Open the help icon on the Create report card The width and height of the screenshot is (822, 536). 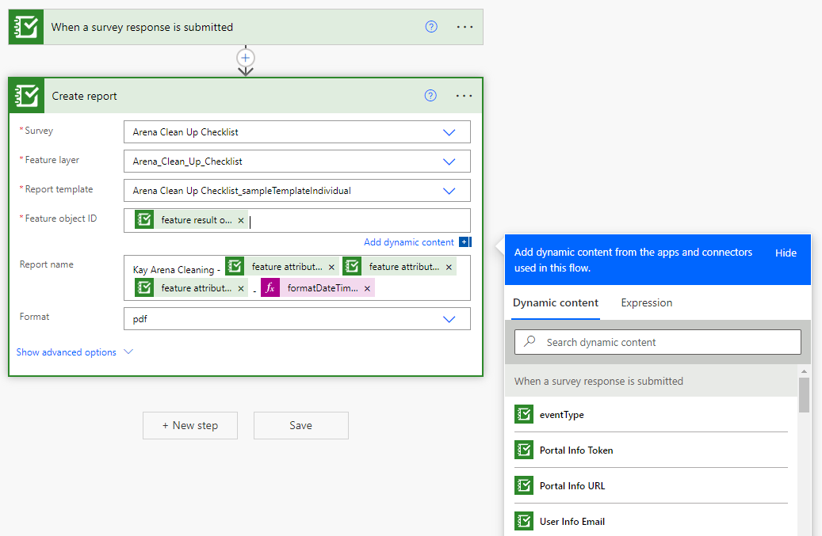[x=430, y=95]
